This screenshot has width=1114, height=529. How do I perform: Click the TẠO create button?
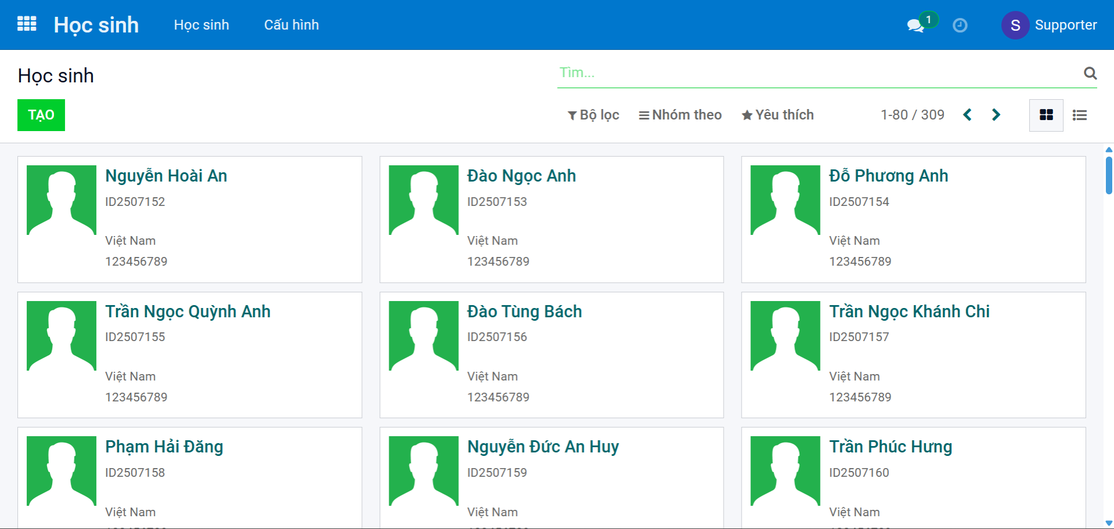pyautogui.click(x=41, y=115)
